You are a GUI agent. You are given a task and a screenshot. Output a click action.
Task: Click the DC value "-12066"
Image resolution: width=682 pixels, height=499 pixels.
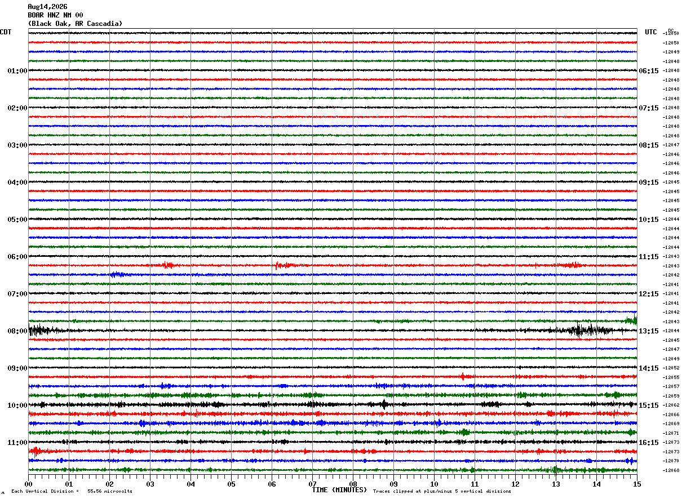pyautogui.click(x=671, y=415)
